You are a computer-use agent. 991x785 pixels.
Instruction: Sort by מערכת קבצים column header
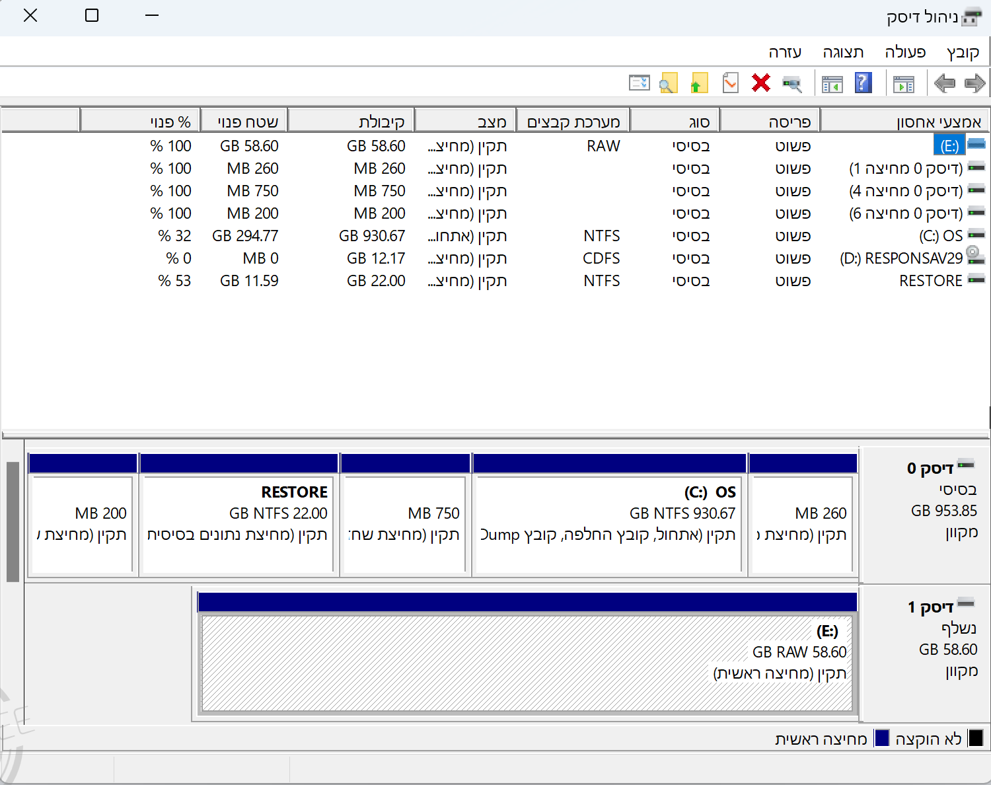[x=572, y=121]
